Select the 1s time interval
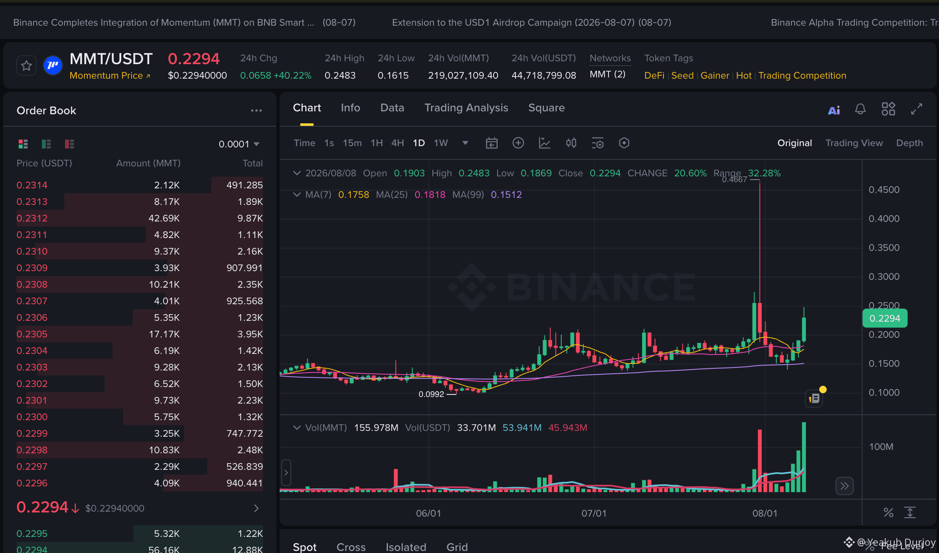The width and height of the screenshot is (939, 553). 329,143
